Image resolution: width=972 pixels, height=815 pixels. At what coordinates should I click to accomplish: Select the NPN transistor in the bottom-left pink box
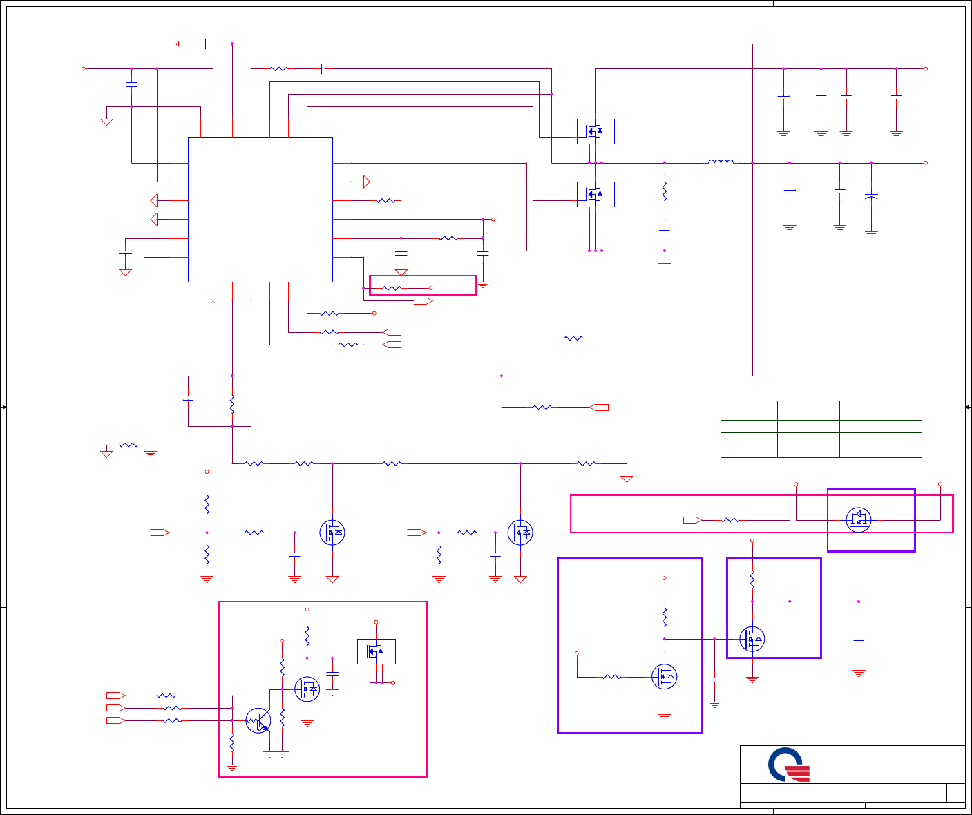pyautogui.click(x=258, y=721)
